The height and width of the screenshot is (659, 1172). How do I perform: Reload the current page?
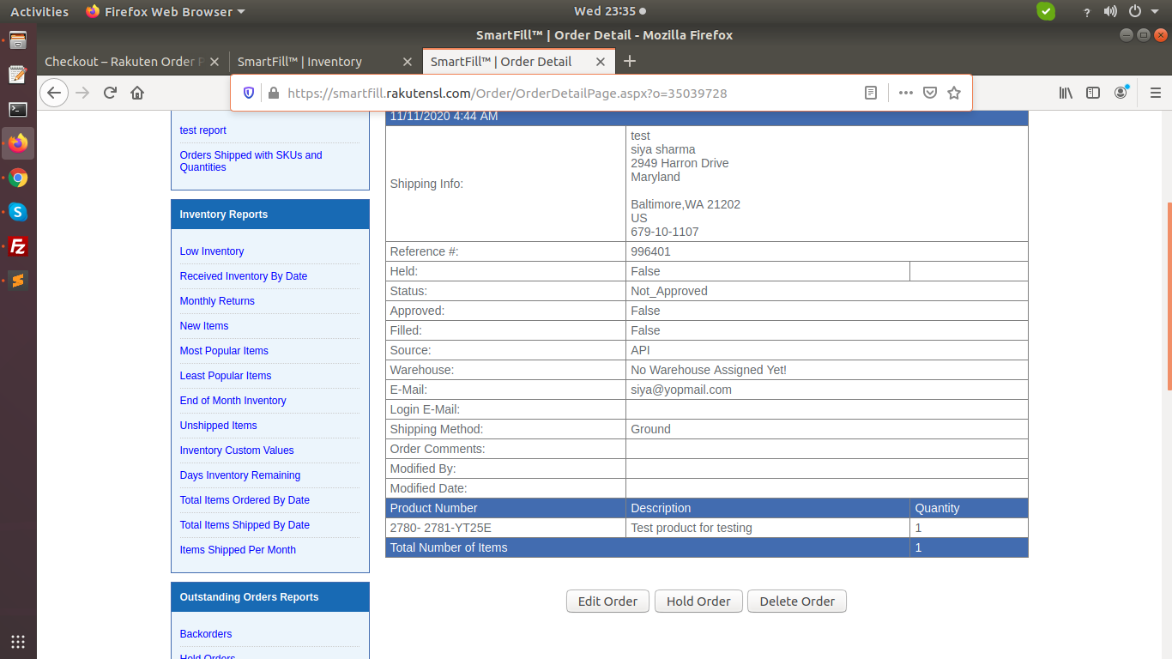110,93
